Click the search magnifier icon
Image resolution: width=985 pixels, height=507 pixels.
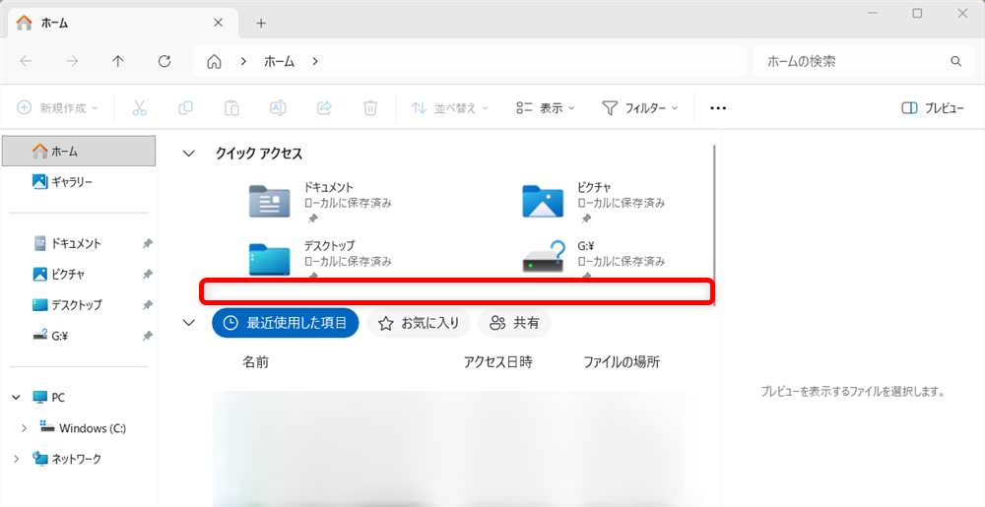point(956,61)
